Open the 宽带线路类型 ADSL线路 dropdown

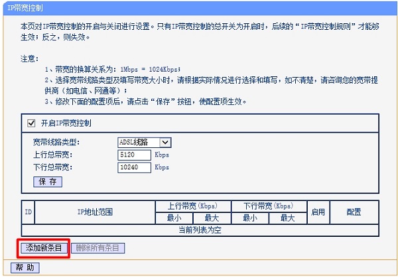144,142
